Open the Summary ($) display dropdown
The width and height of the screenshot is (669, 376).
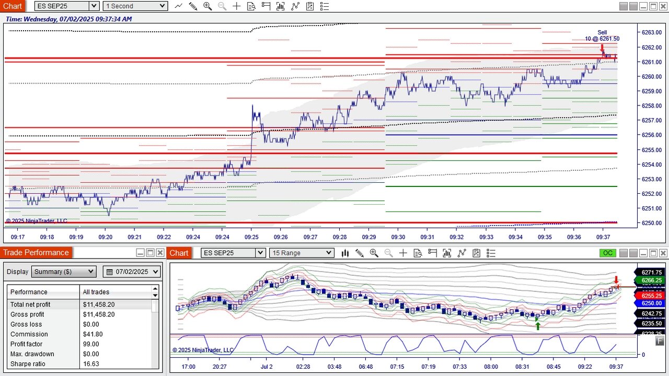click(64, 272)
